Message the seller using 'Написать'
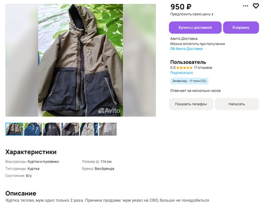This screenshot has height=211, width=271. pyautogui.click(x=236, y=104)
